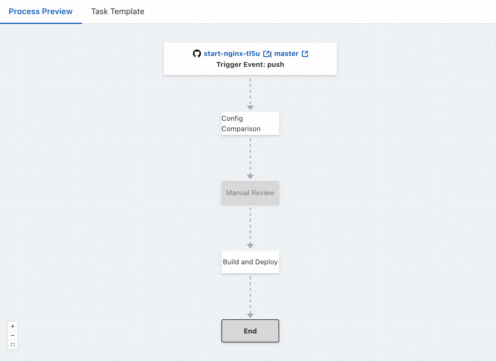Zoom out with the minus icon

(x=13, y=335)
